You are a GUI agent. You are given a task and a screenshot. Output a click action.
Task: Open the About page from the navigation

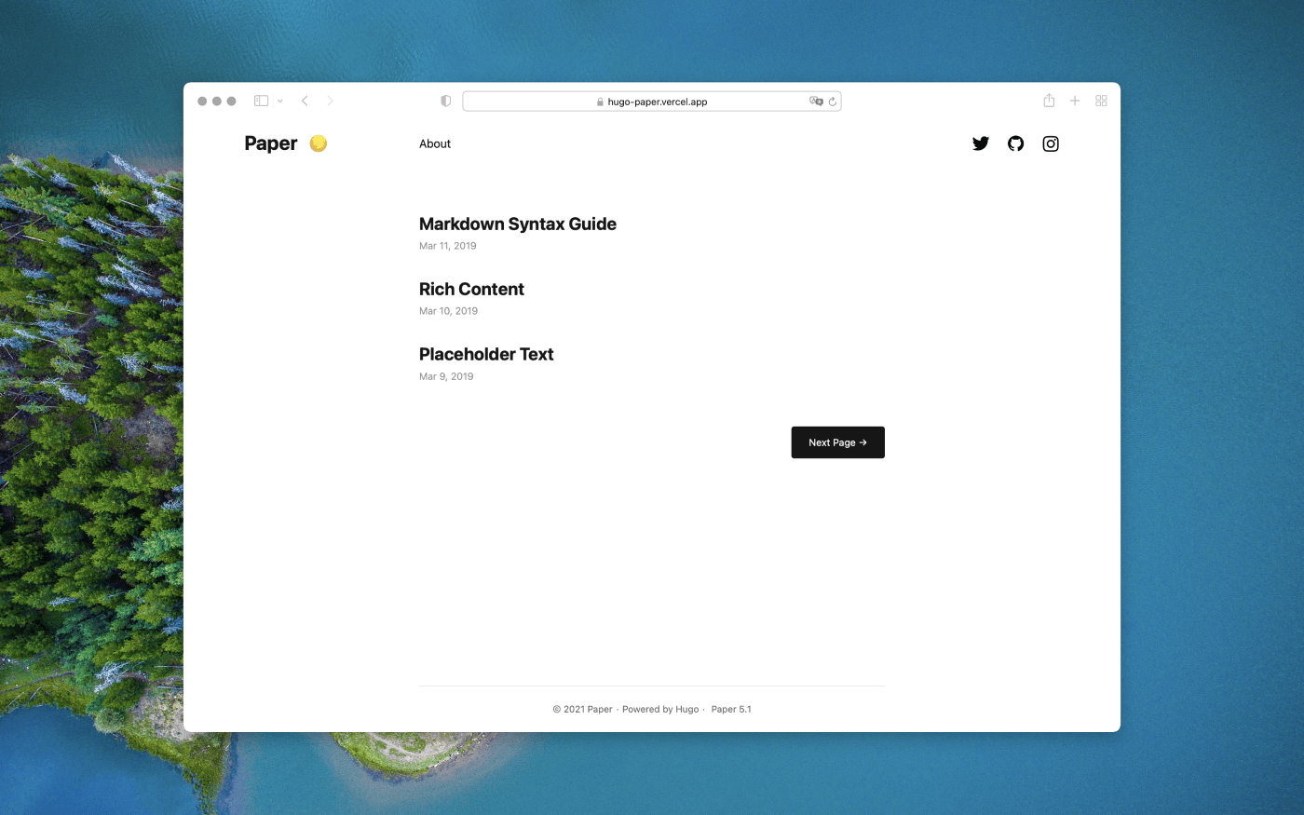(435, 143)
